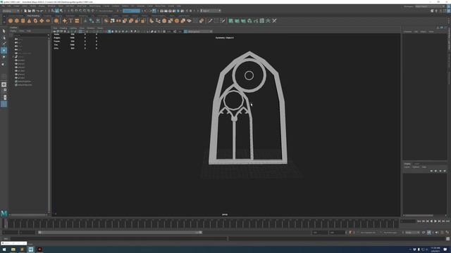The width and height of the screenshot is (451, 253).
Task: Choose the Select tool arrow in toolbox
Action: (4, 31)
